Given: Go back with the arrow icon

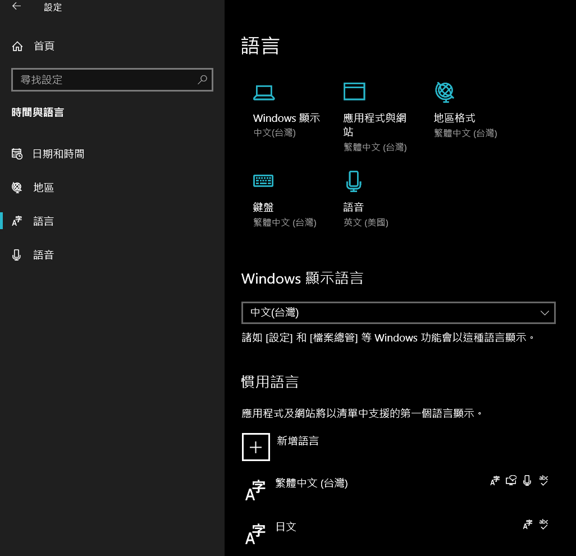Looking at the screenshot, I should pyautogui.click(x=16, y=6).
